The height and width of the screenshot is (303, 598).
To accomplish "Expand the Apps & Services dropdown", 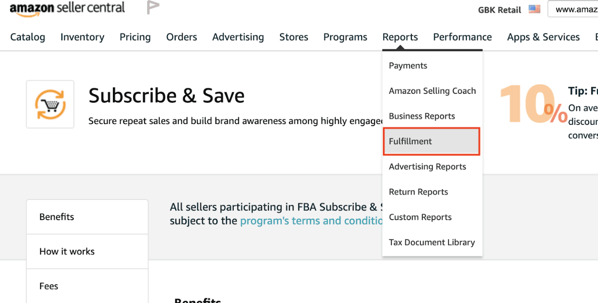I will click(543, 37).
